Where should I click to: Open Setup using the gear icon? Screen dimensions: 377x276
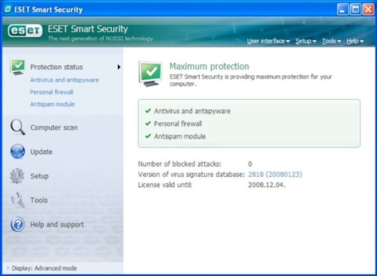(x=17, y=176)
